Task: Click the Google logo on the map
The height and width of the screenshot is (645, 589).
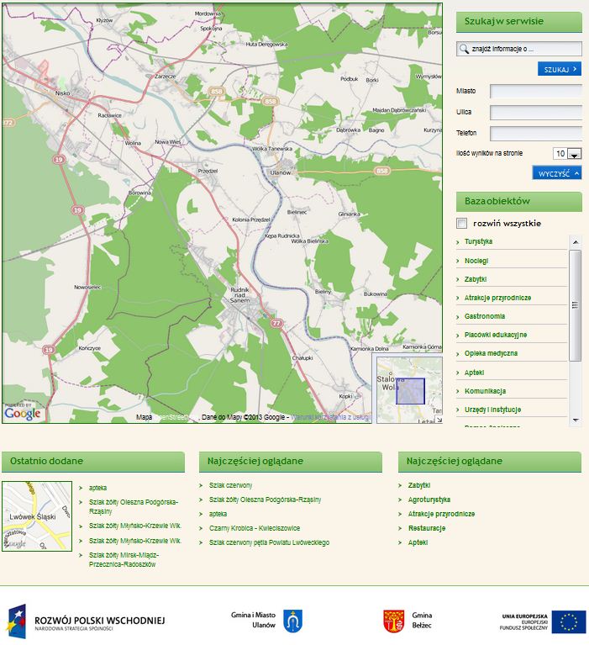Action: [x=23, y=413]
